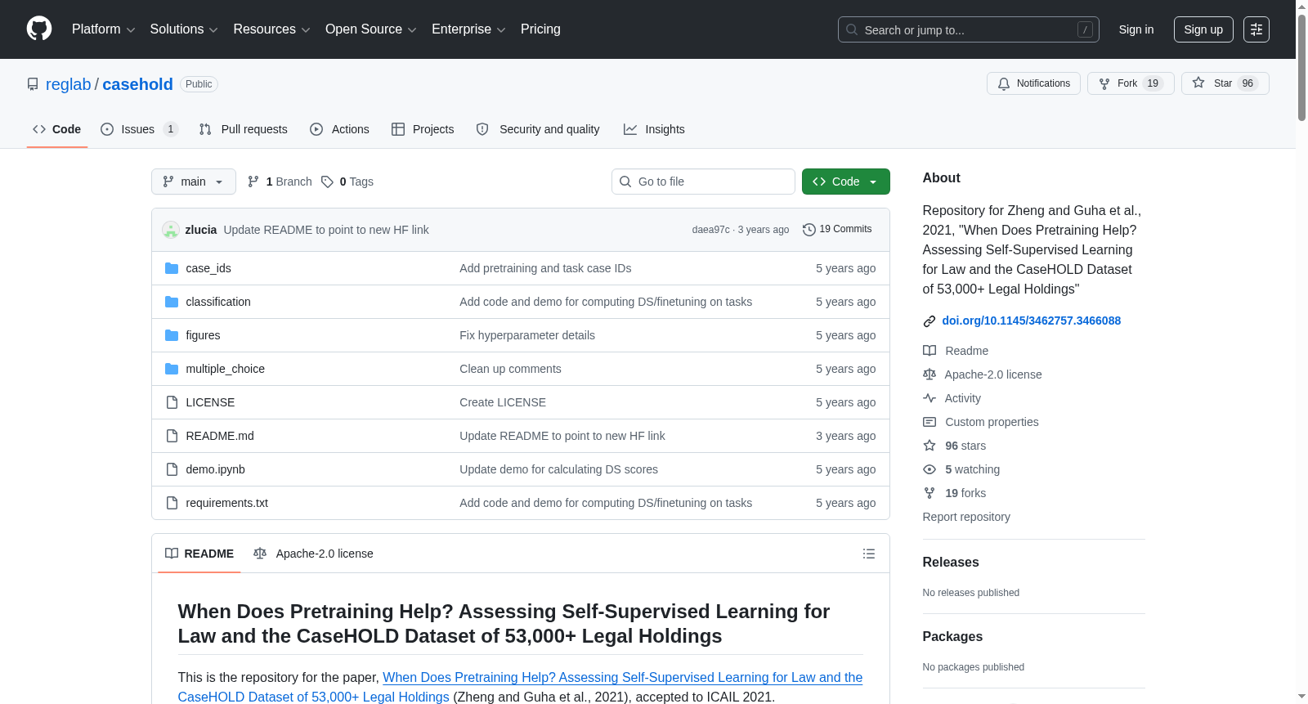Click the LICENSE file icon
Viewport: 1308px width, 704px height.
pyautogui.click(x=172, y=402)
